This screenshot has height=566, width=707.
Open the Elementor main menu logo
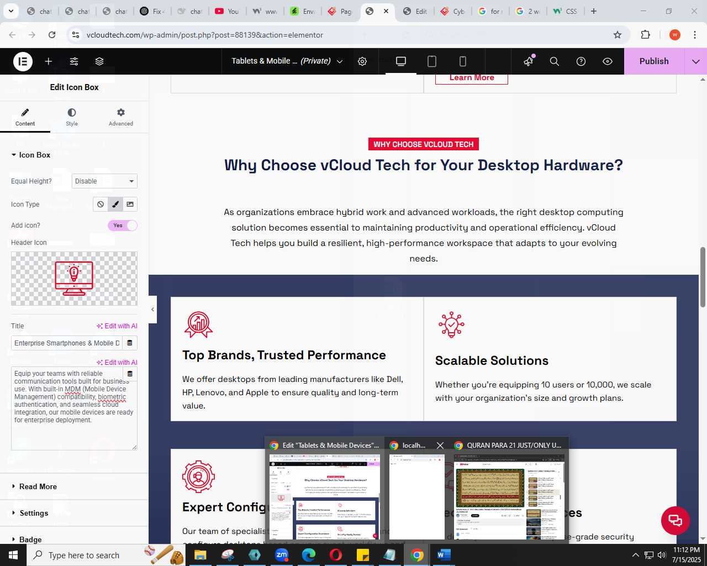(x=23, y=61)
